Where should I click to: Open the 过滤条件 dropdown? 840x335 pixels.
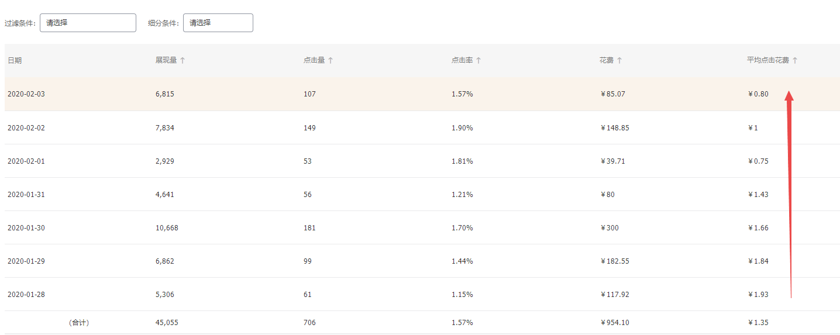88,23
